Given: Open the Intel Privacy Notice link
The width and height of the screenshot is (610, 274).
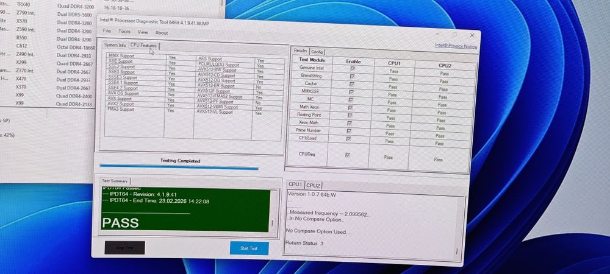Looking at the screenshot, I should [456, 46].
